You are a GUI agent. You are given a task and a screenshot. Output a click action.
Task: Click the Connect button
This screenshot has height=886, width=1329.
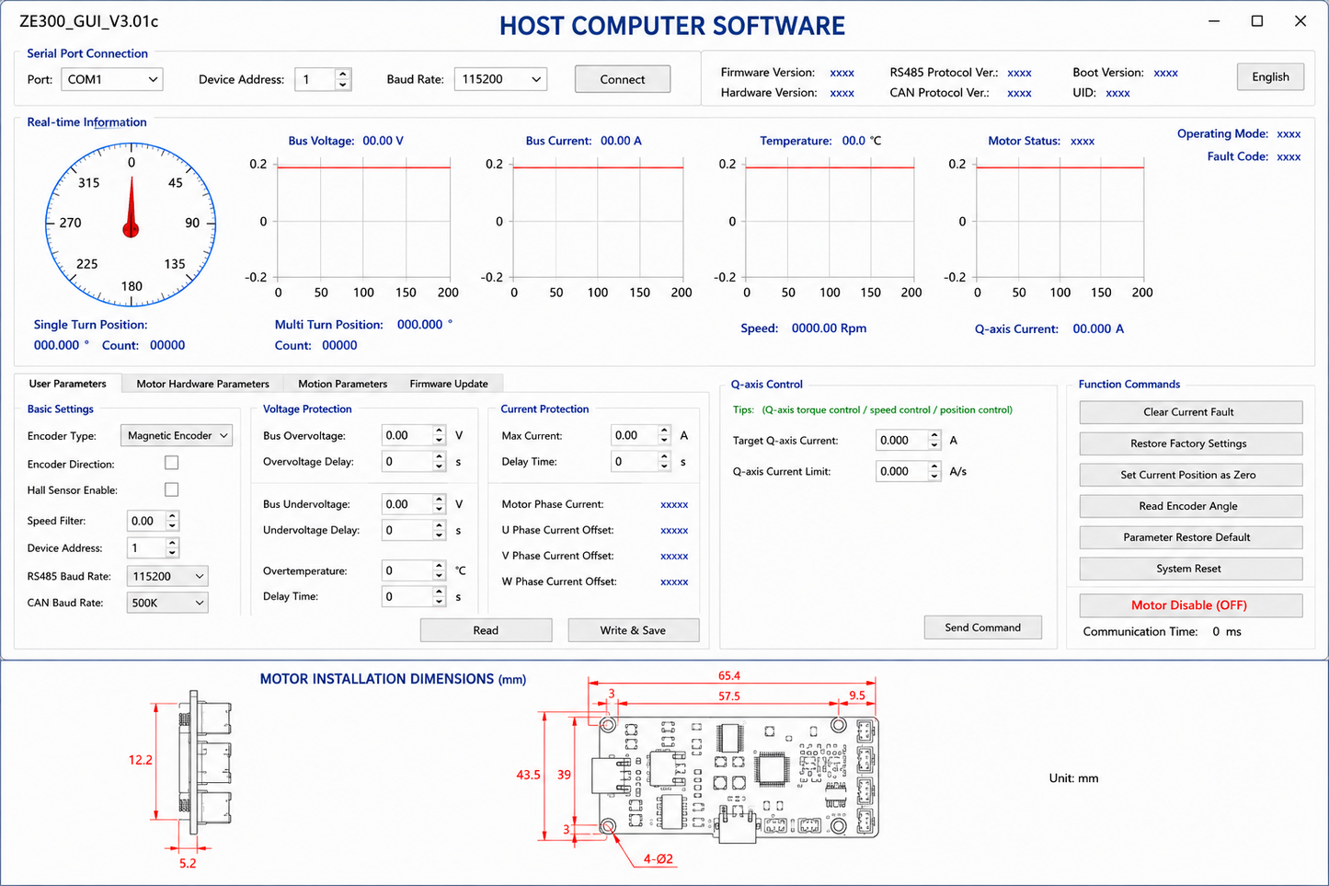623,79
